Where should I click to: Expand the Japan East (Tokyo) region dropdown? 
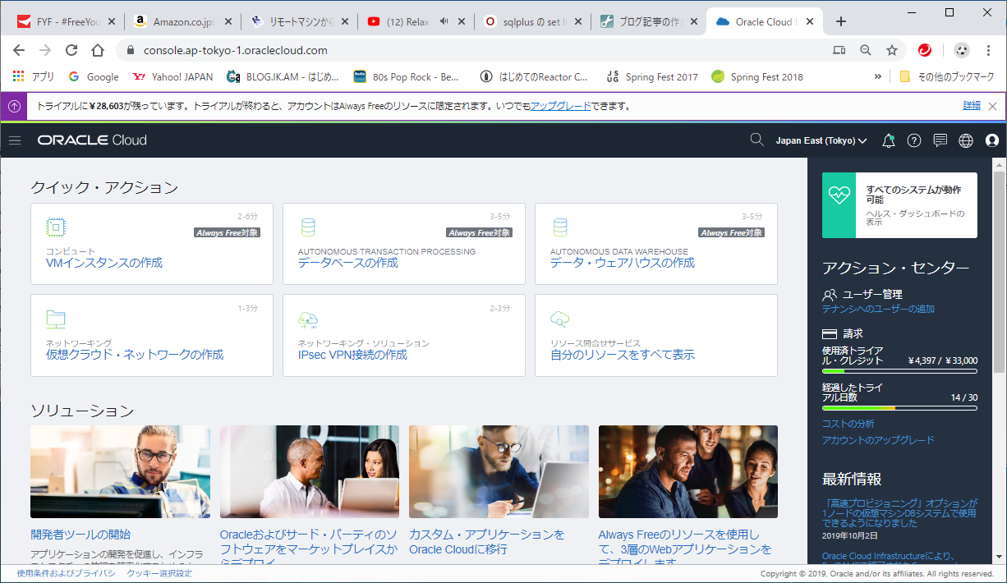821,140
